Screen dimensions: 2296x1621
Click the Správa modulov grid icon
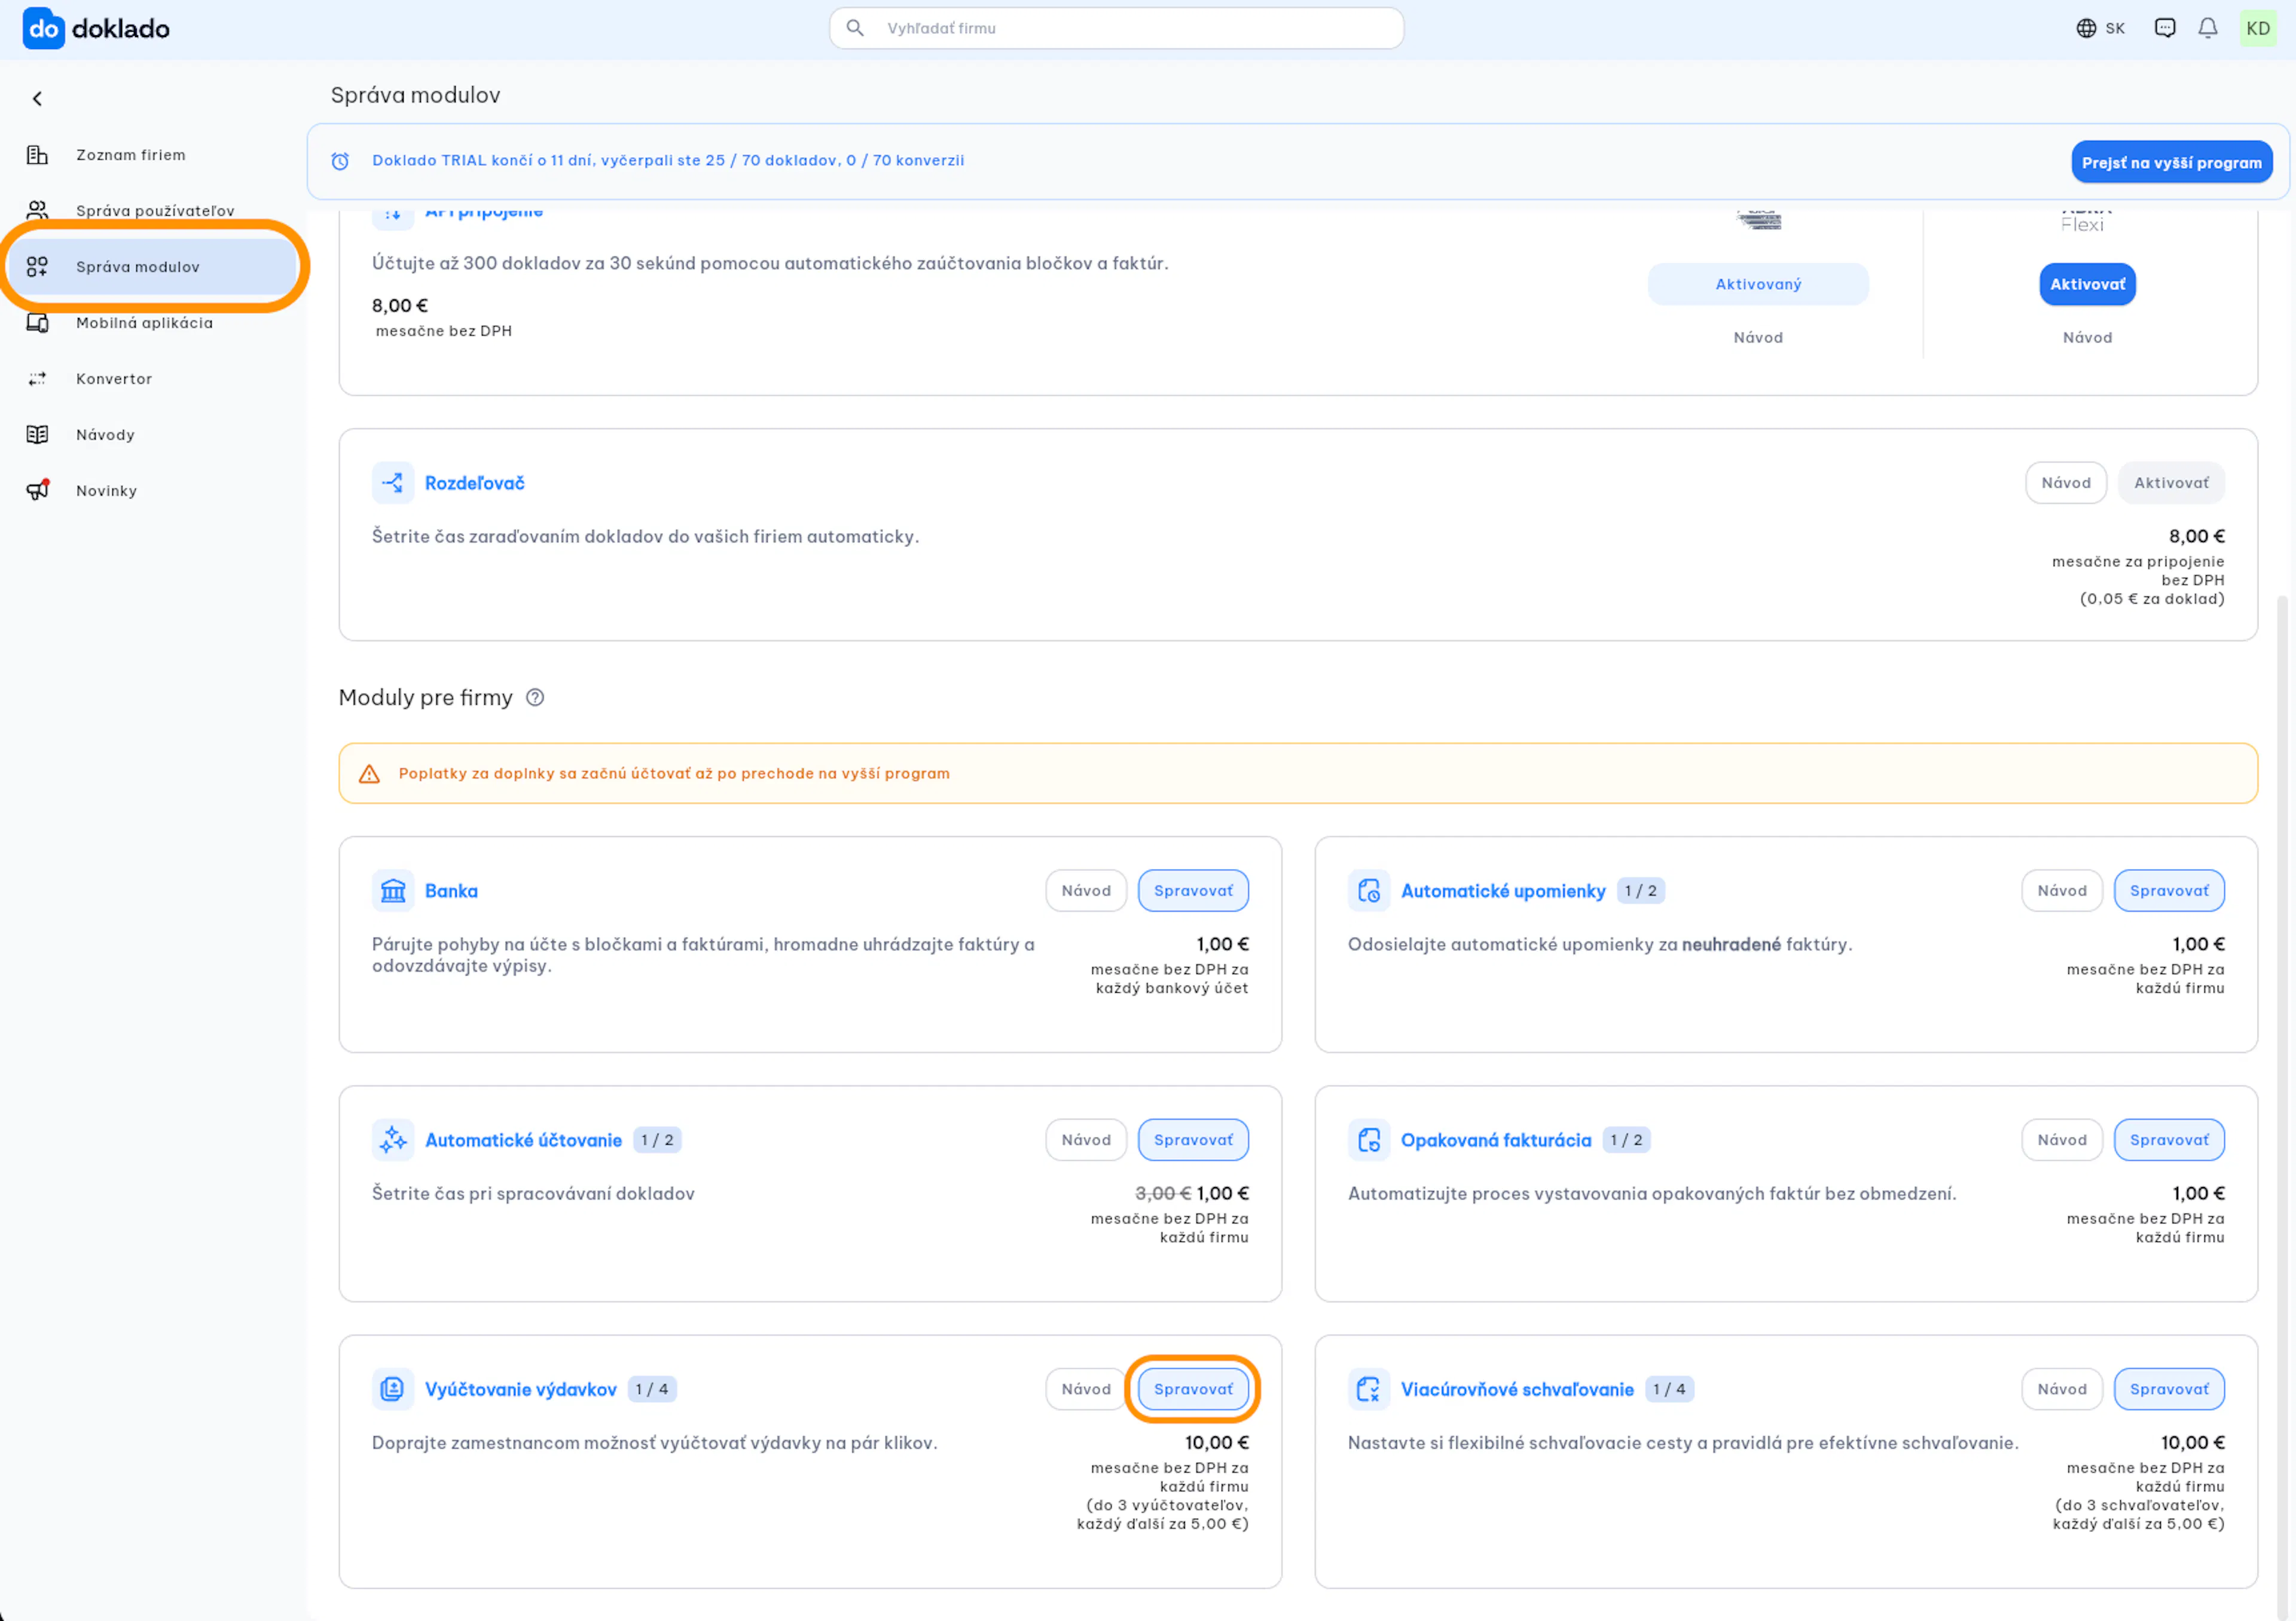pyautogui.click(x=37, y=267)
